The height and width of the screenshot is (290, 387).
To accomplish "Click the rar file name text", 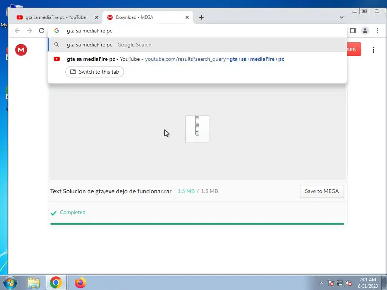I will click(x=111, y=191).
